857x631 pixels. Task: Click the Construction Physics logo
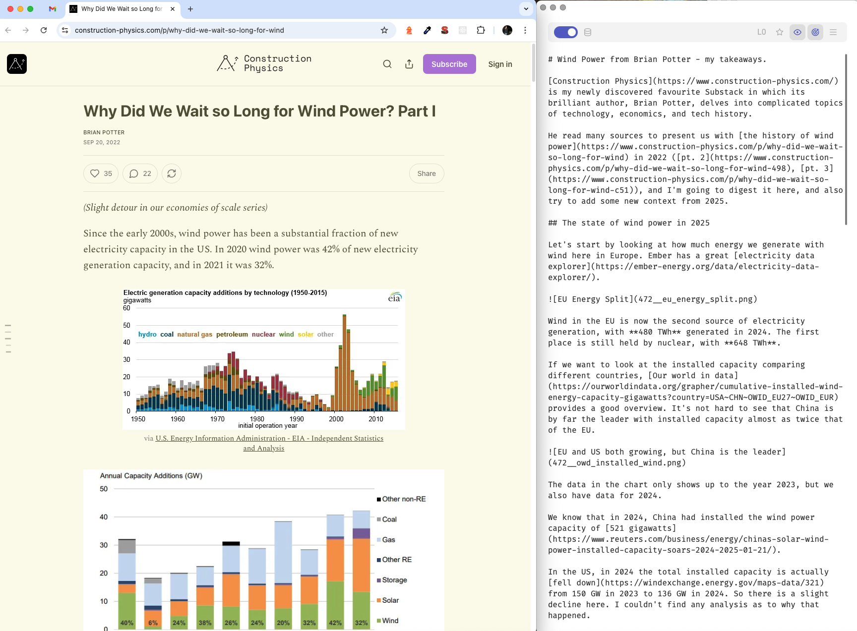(x=263, y=63)
